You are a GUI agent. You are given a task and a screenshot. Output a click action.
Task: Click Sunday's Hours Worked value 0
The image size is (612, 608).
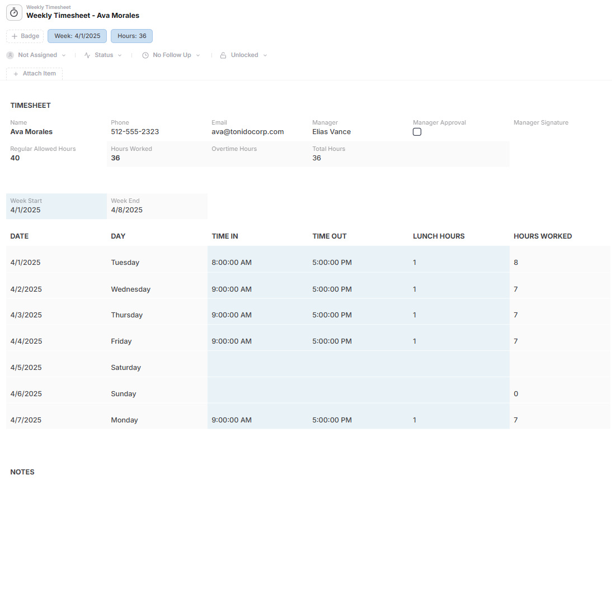point(516,394)
